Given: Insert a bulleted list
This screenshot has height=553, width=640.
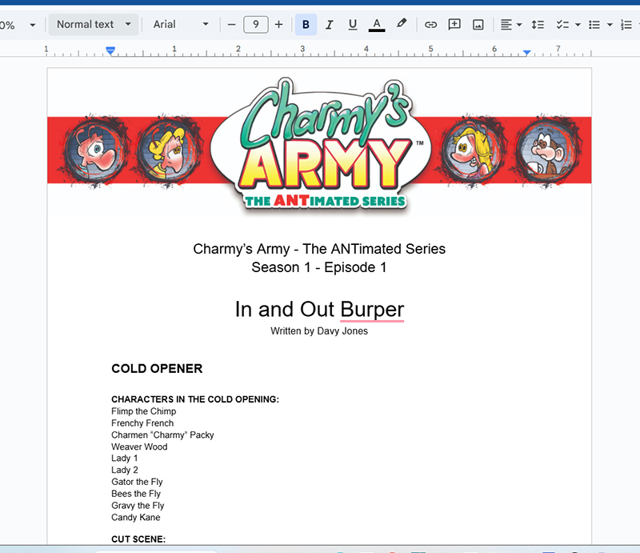Looking at the screenshot, I should click(594, 25).
